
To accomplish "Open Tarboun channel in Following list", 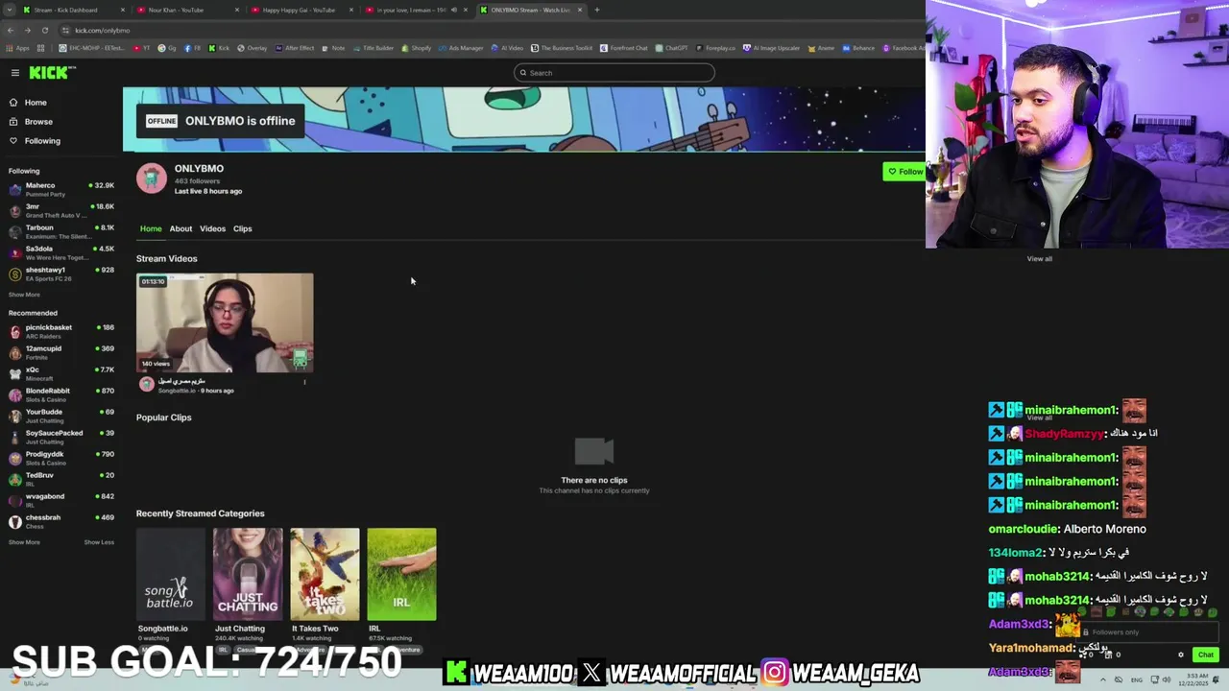I will (60, 231).
